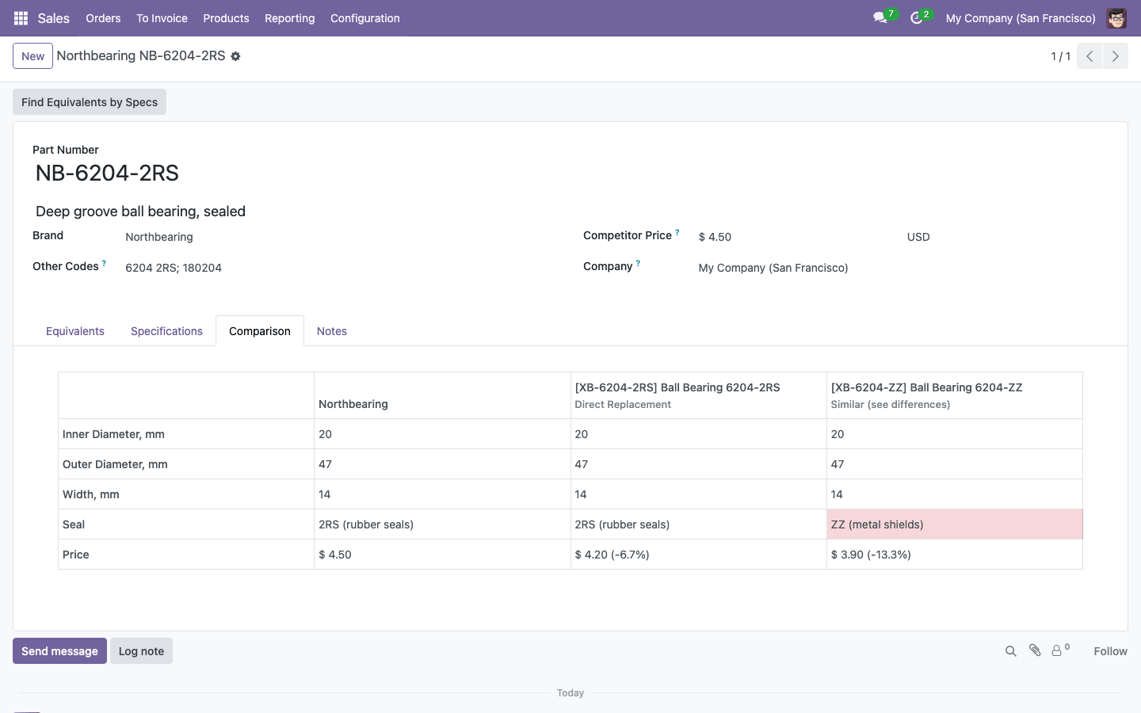1141x713 pixels.
Task: Search messages with magnifier icon in chatter
Action: point(1010,651)
